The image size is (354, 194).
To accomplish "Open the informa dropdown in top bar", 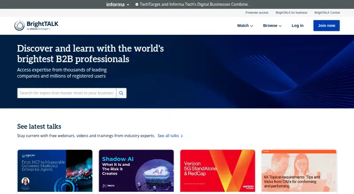I will pos(118,4).
